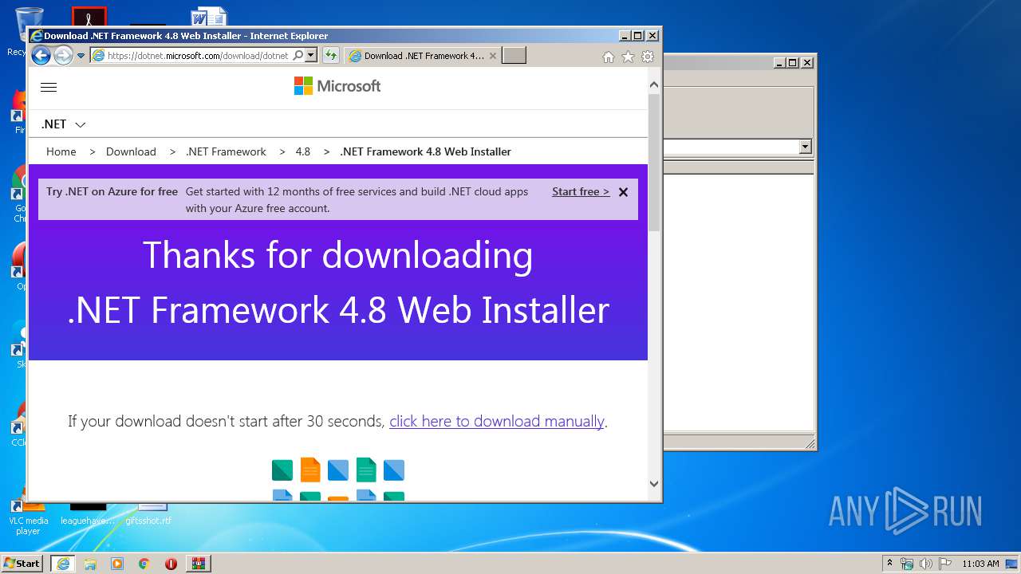Click the WinRAR taskbar button
Screen dimensions: 1021x574
(x=199, y=564)
